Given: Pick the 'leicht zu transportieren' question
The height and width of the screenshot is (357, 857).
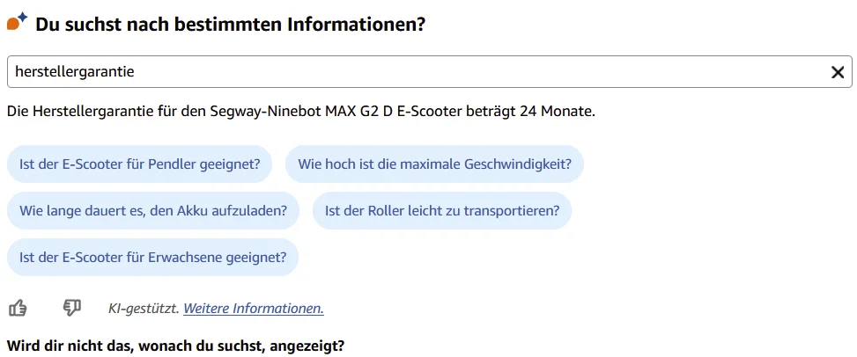Looking at the screenshot, I should 442,210.
